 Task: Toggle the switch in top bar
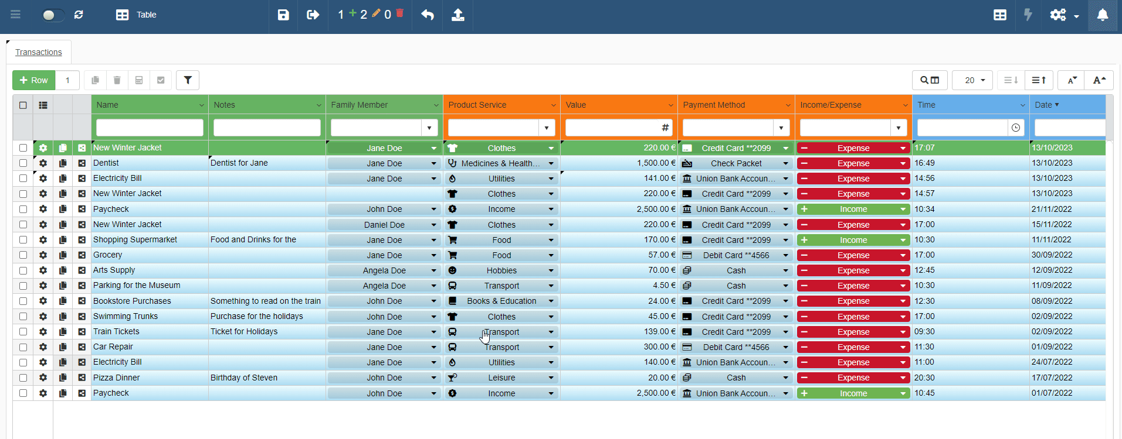[x=52, y=15]
